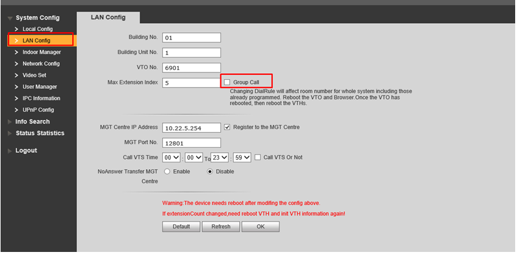Open Call VTS start hour dropdown
The width and height of the screenshot is (517, 255).
click(x=172, y=158)
